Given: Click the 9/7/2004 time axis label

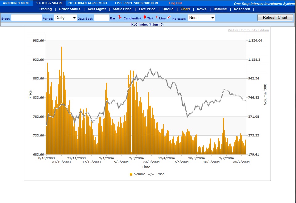Looking at the screenshot, I should [x=226, y=158].
